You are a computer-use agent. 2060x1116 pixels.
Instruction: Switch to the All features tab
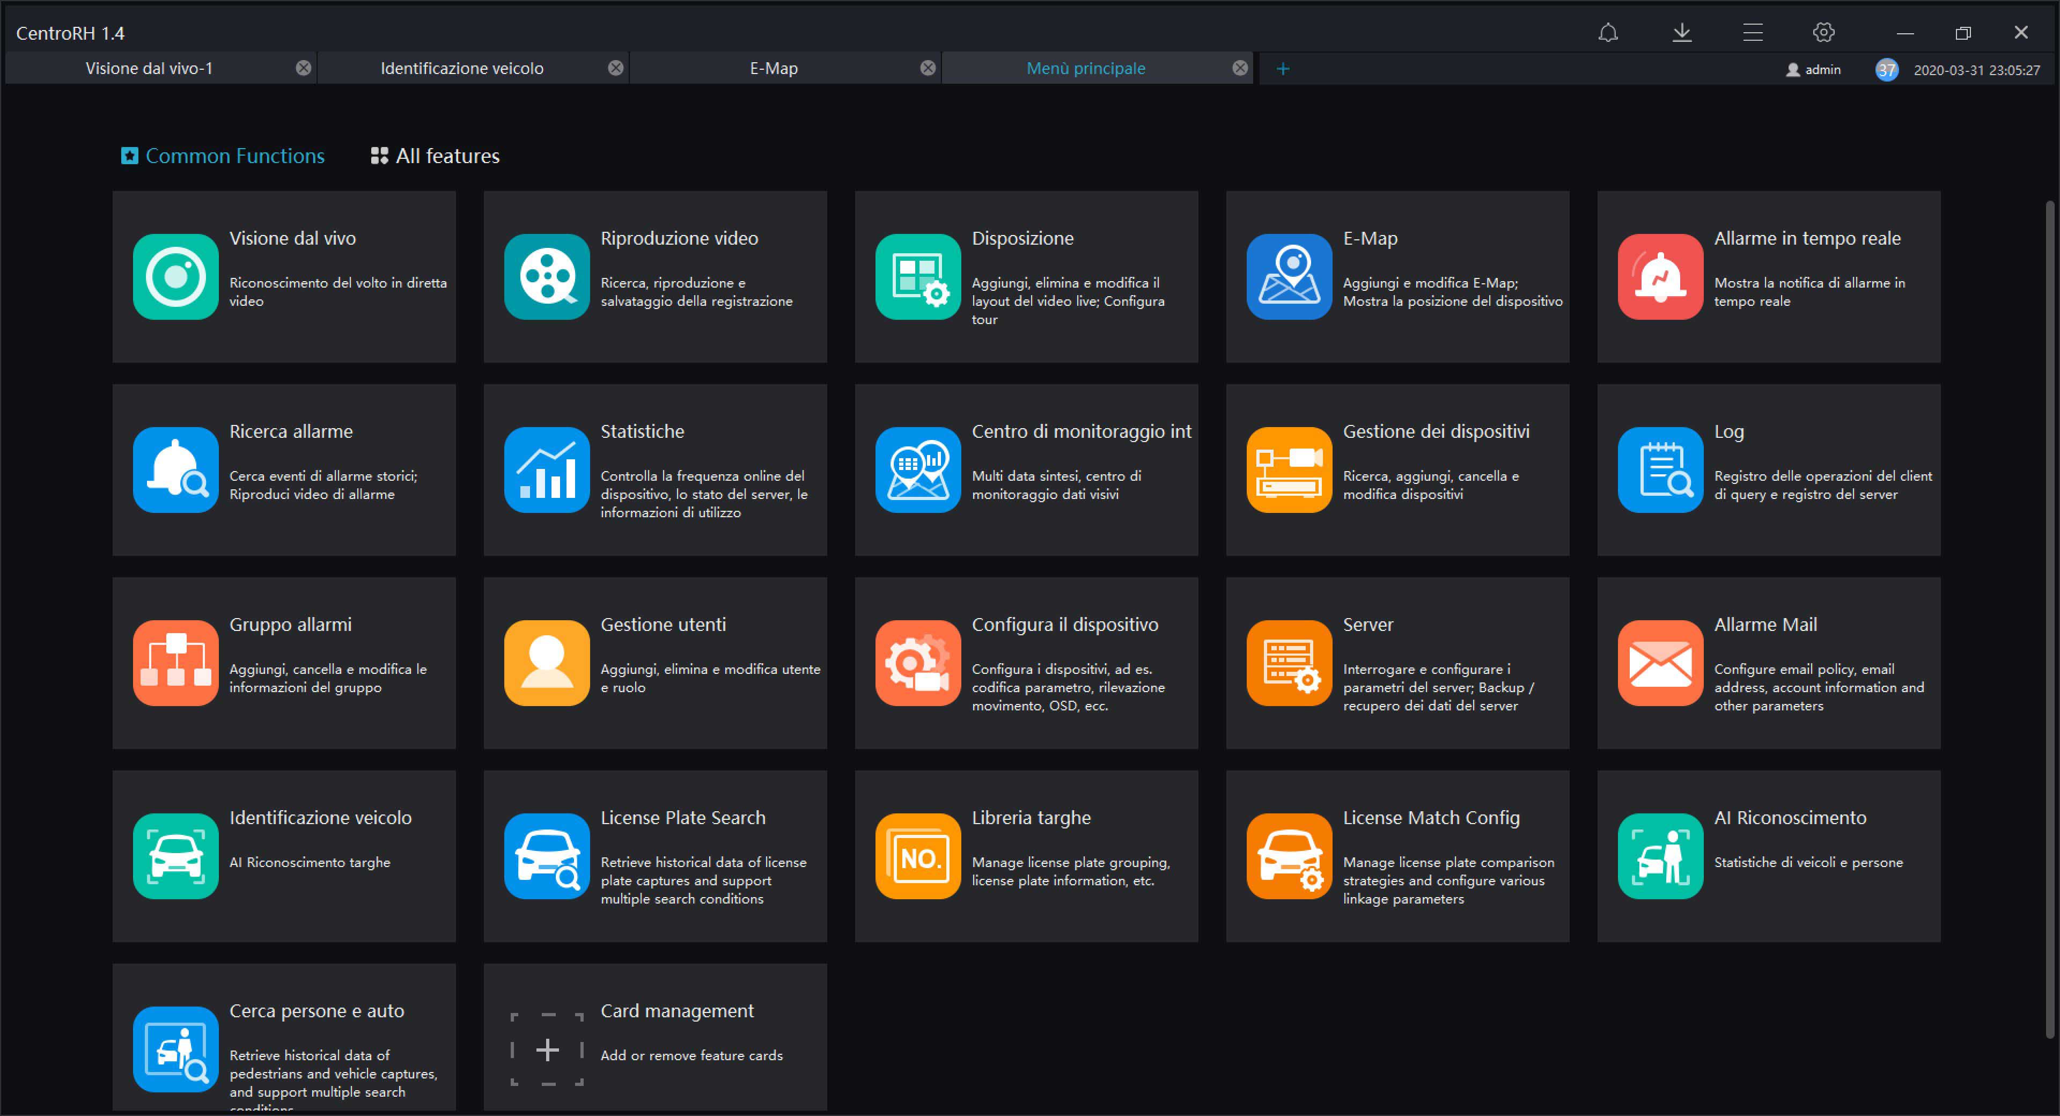(x=435, y=156)
